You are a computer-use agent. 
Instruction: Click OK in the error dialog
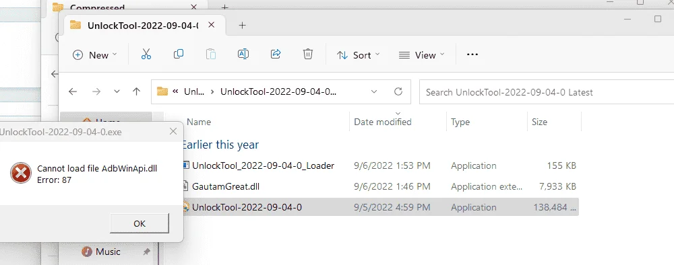click(140, 223)
